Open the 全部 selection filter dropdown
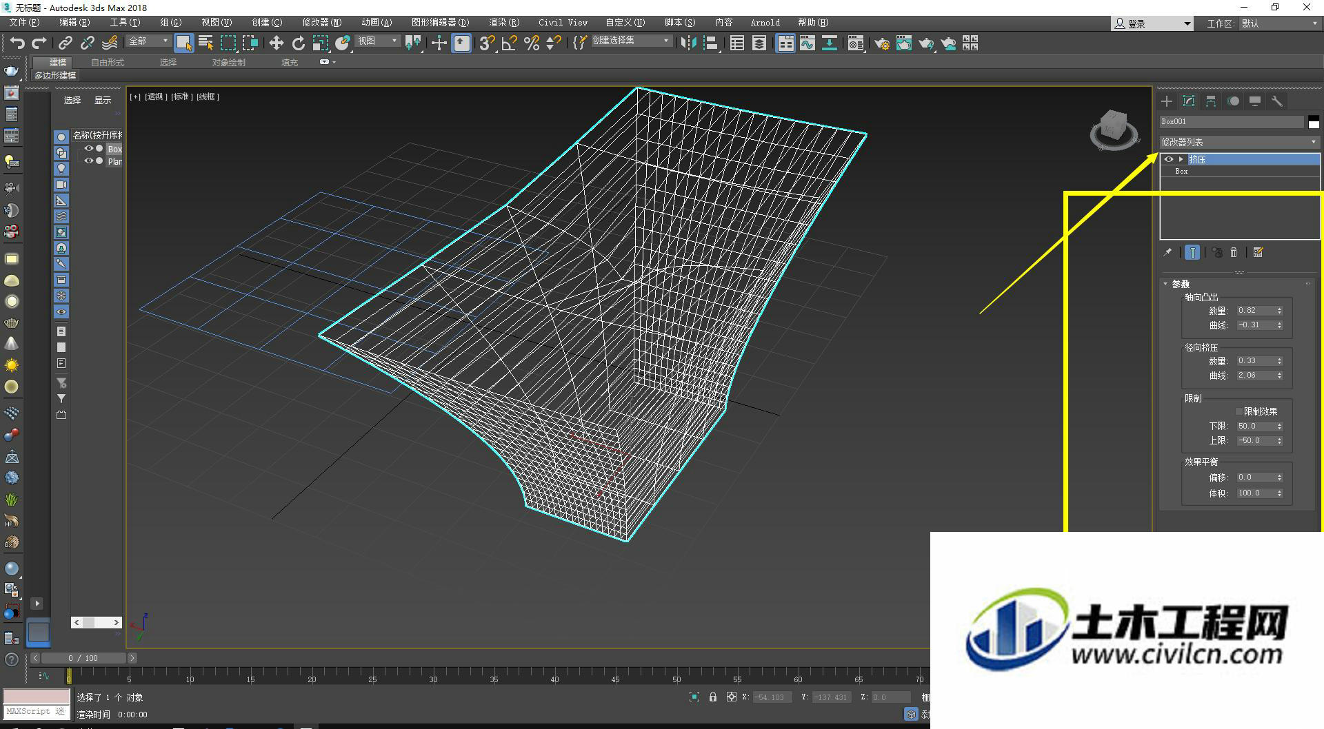The image size is (1324, 729). pos(148,41)
